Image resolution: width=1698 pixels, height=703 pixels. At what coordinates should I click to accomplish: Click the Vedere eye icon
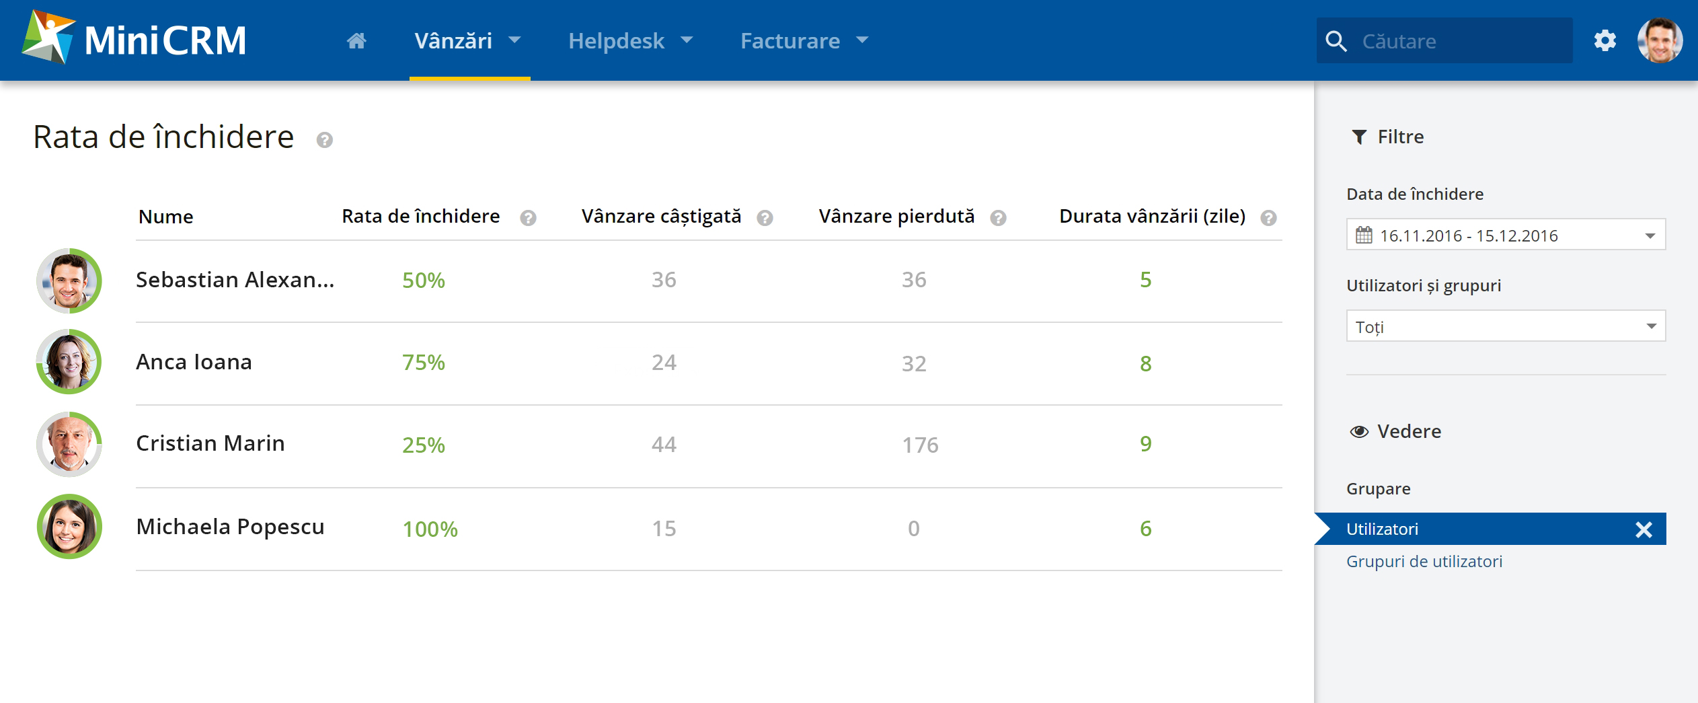(x=1359, y=432)
